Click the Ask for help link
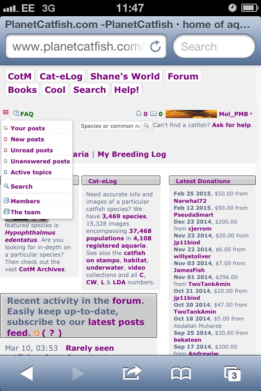Image resolution: width=261 pixels, height=391 pixels. point(232,125)
